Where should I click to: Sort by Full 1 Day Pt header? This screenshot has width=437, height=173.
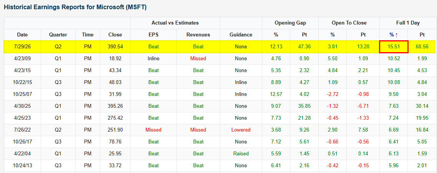[x=422, y=35]
